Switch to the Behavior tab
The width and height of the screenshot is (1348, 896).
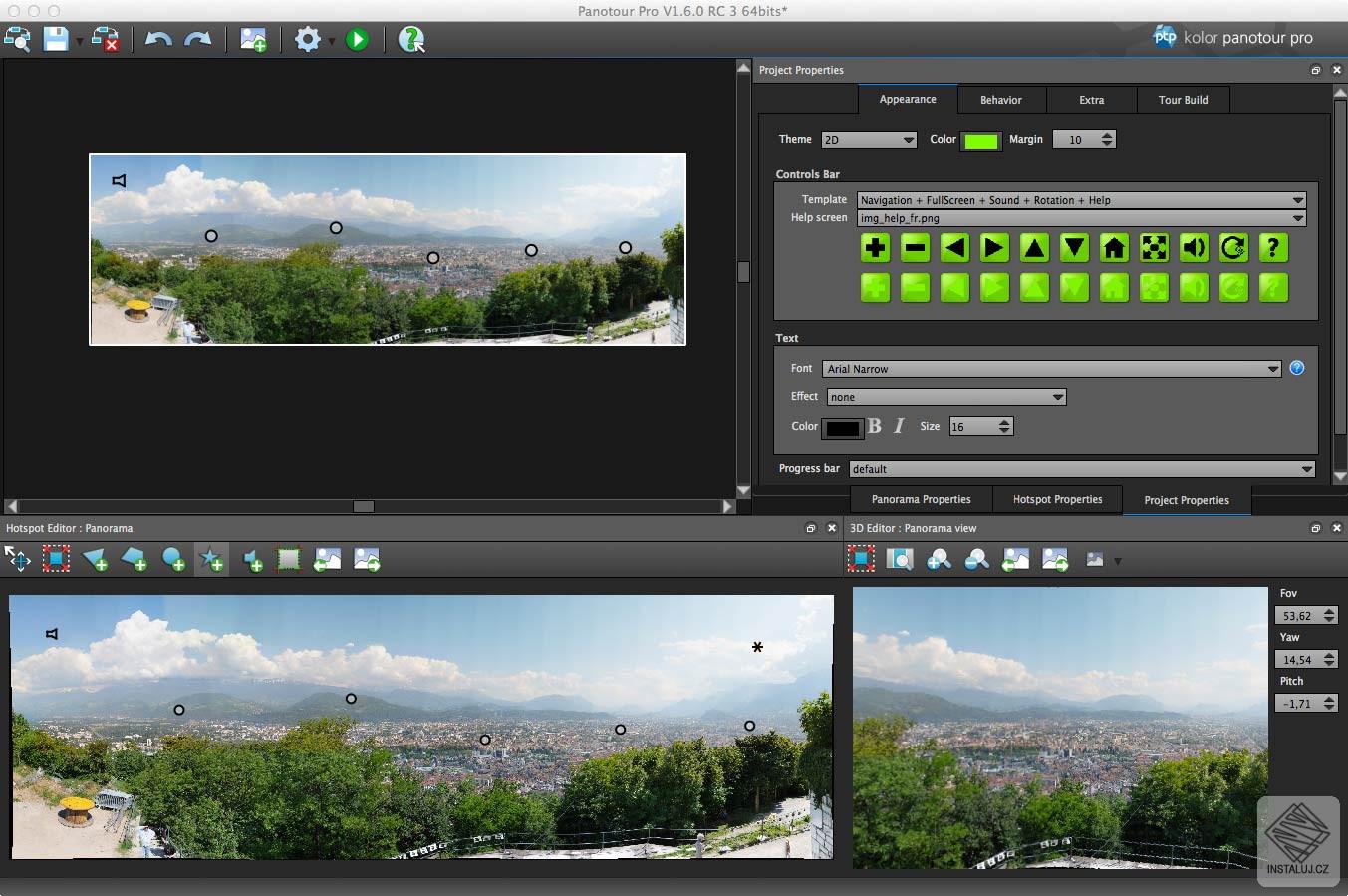[1000, 99]
